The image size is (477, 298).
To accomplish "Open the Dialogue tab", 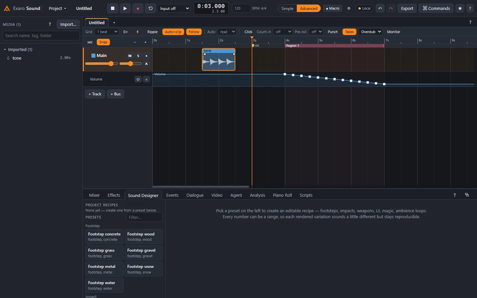I will (x=195, y=195).
